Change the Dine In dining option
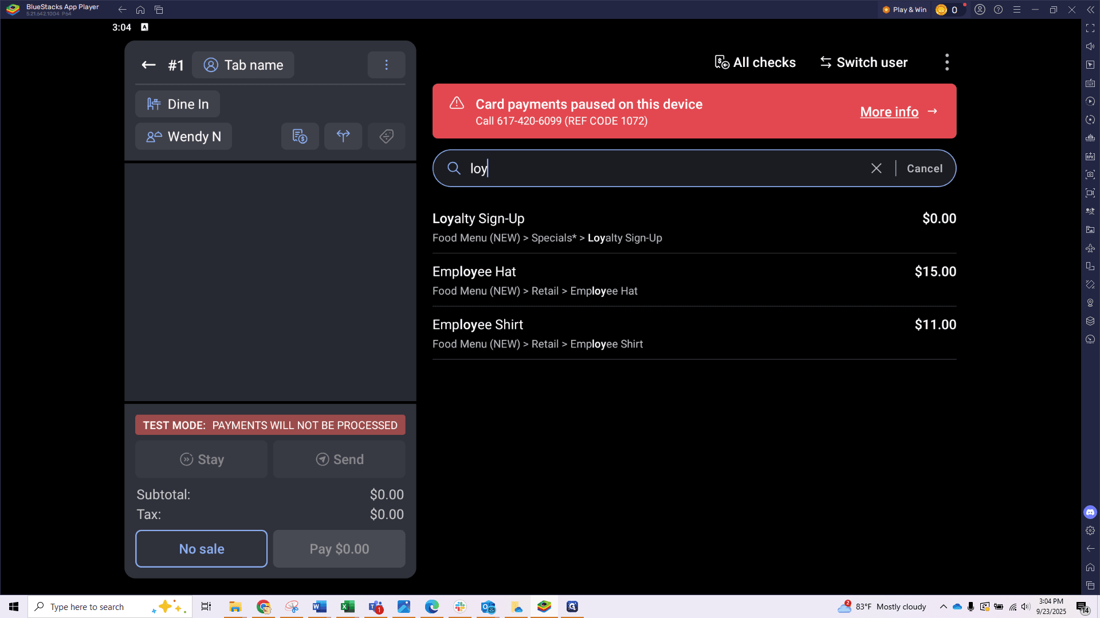 click(178, 104)
